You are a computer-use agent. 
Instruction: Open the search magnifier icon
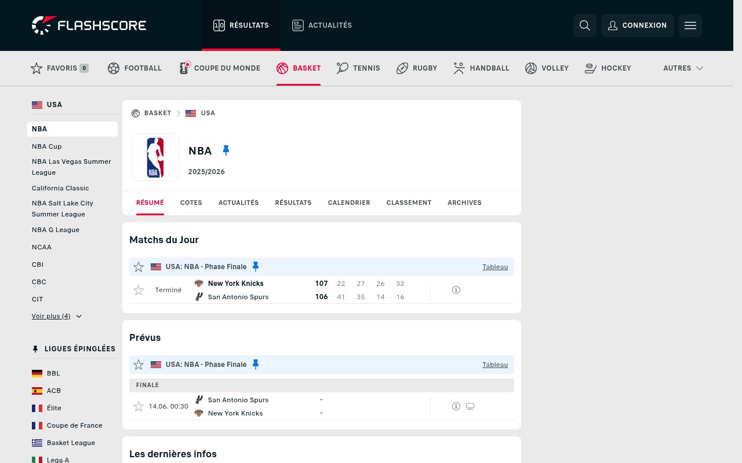tap(585, 25)
